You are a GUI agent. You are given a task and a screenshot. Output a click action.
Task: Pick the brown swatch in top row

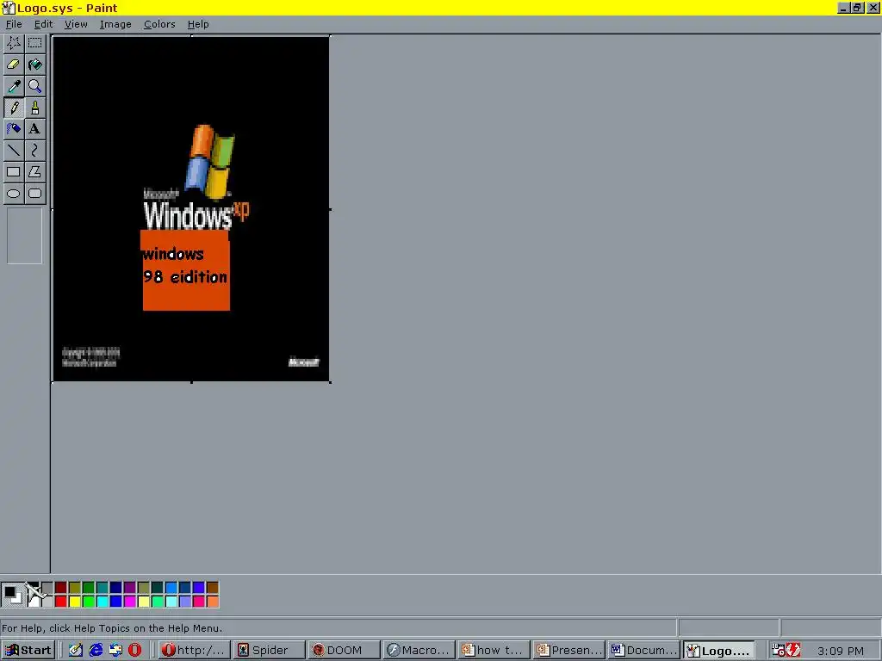click(213, 588)
